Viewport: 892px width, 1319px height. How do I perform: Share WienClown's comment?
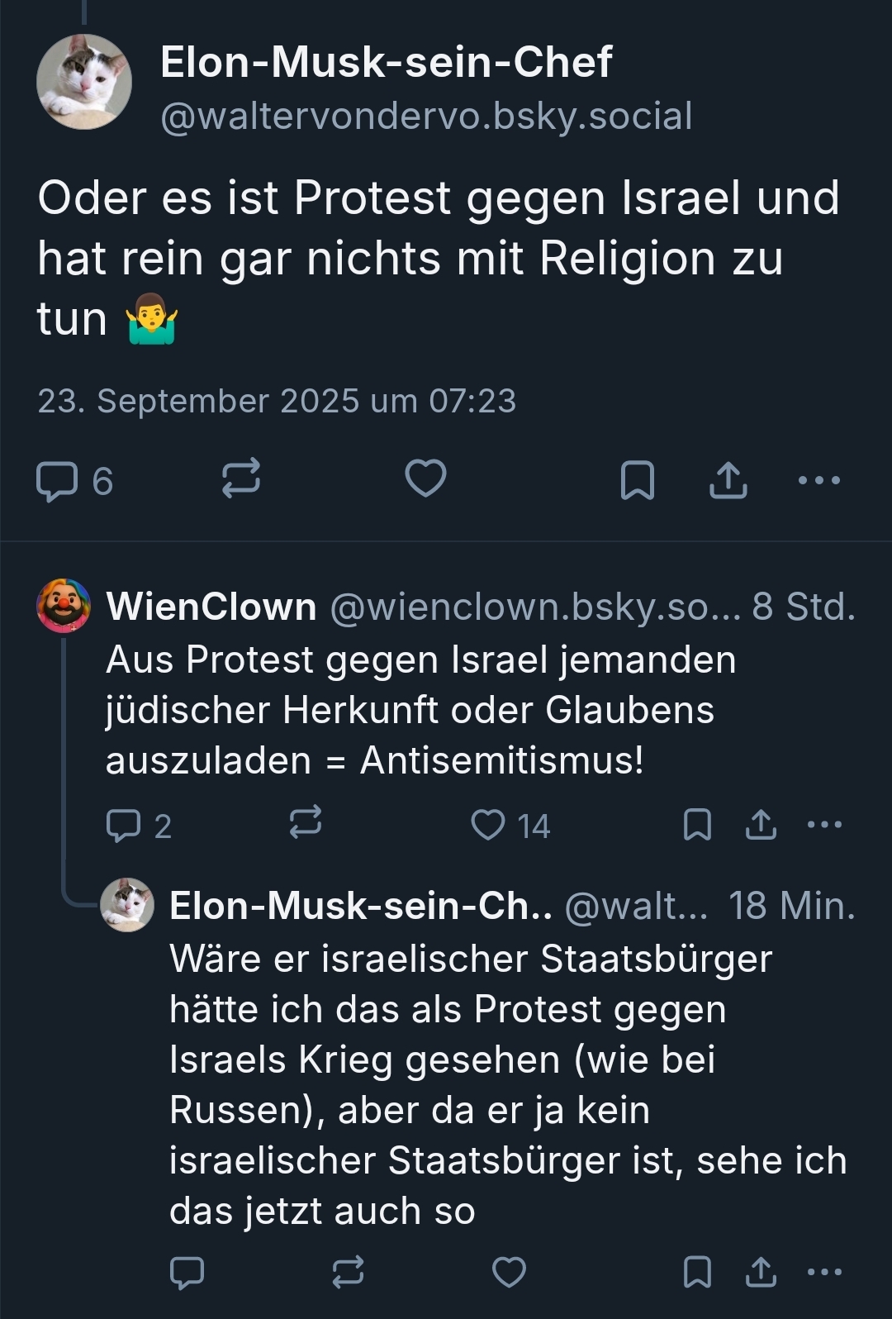click(761, 825)
